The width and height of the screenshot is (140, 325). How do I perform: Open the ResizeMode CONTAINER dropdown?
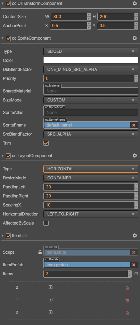coord(91,178)
